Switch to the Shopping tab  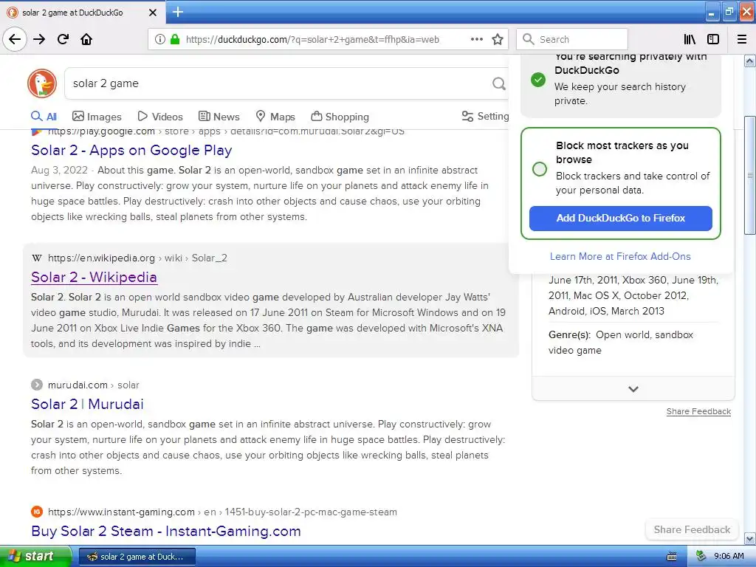pos(340,116)
